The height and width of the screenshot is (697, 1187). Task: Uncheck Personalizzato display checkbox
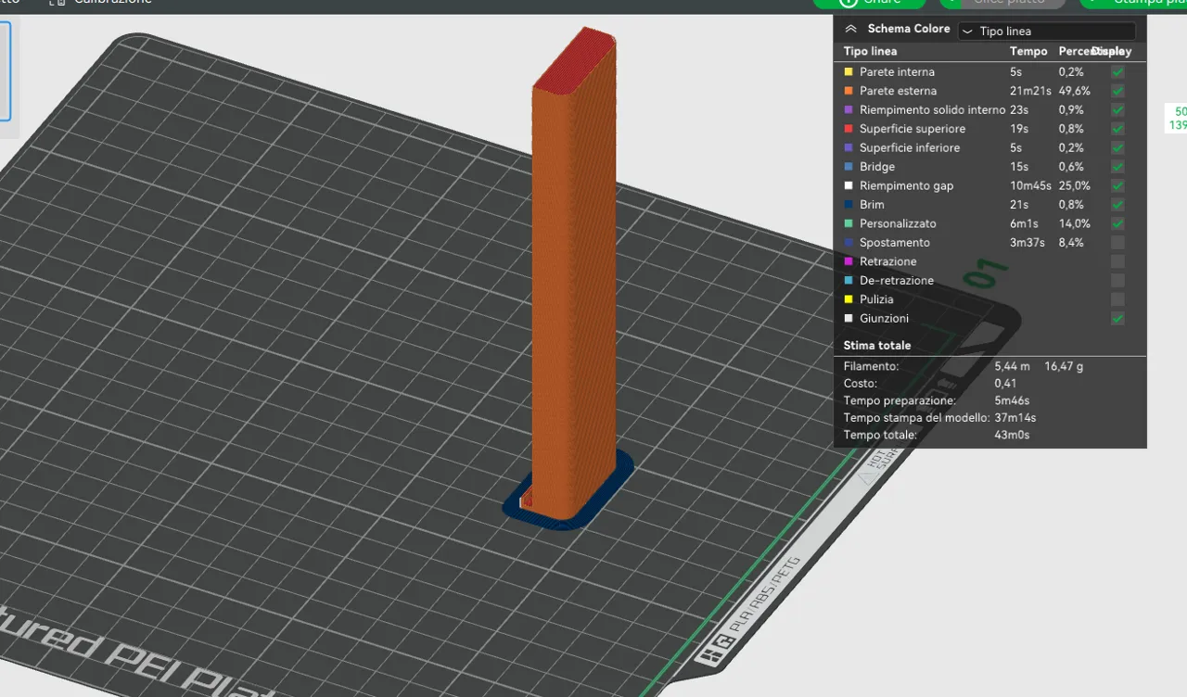[1117, 224]
